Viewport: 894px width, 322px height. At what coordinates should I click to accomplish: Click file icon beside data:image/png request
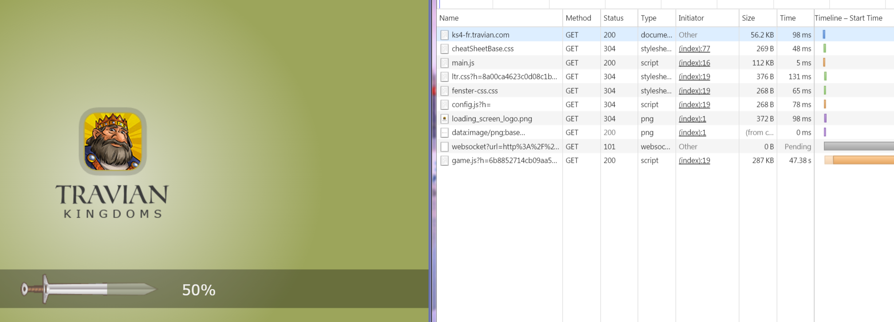point(444,133)
